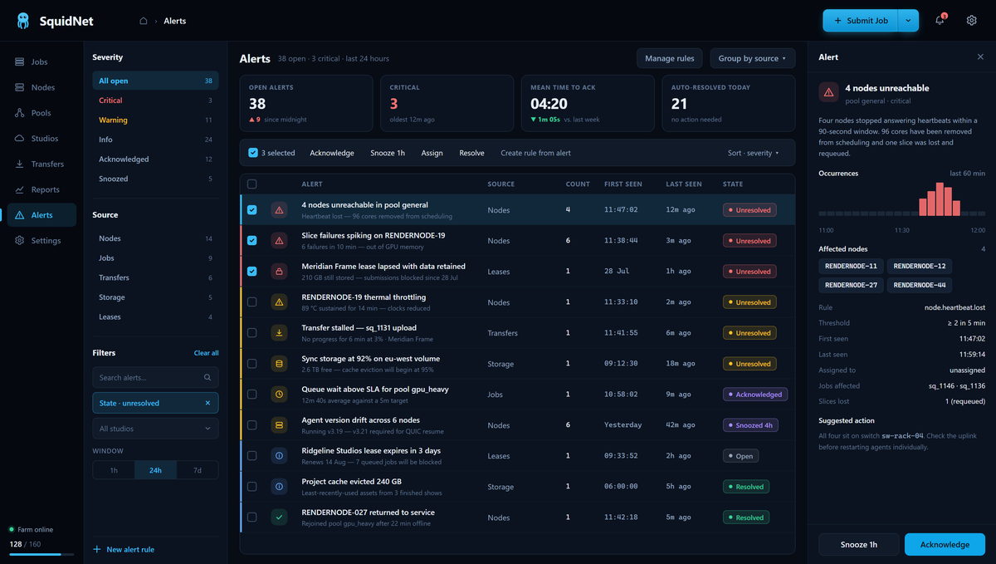Open the top-right settings gear icon
Viewport: 996px width, 564px height.
pos(971,21)
